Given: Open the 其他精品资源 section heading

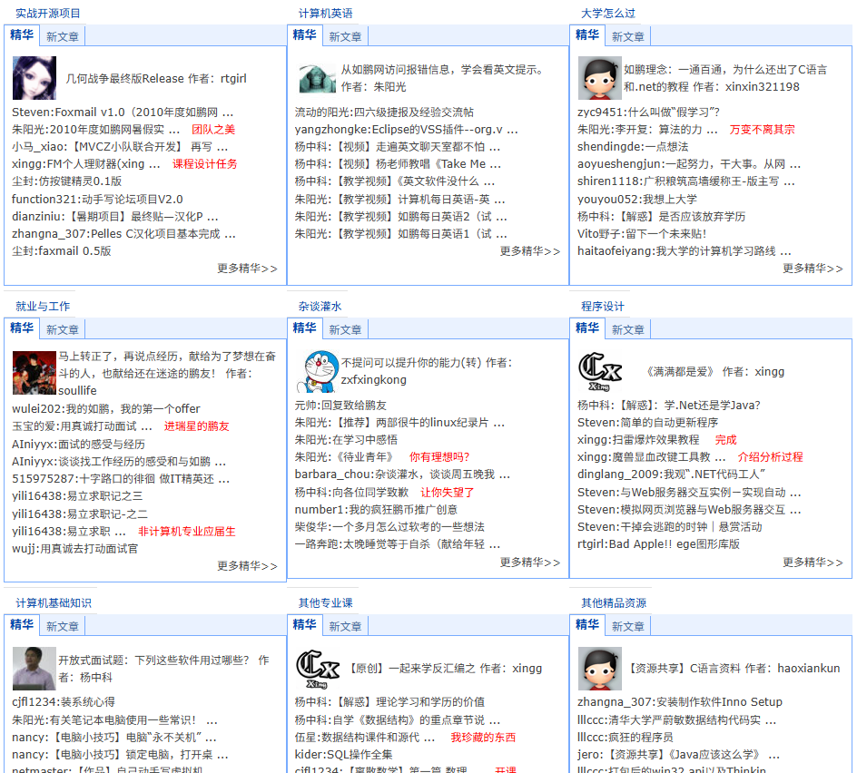Looking at the screenshot, I should click(x=614, y=603).
